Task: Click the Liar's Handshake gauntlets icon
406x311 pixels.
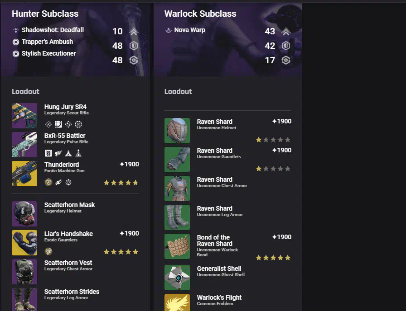Action: 24,243
